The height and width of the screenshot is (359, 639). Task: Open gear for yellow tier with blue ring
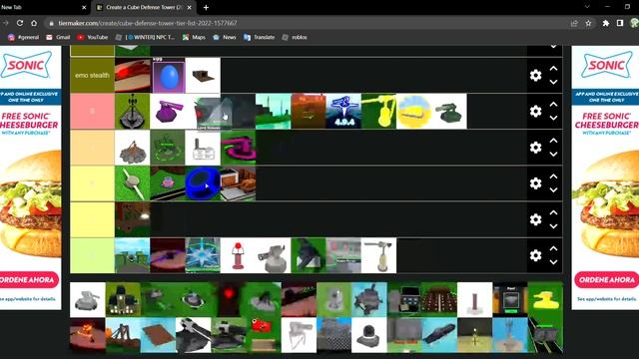pyautogui.click(x=535, y=183)
